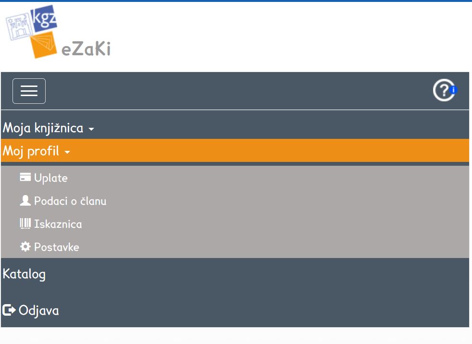The image size is (472, 344).
Task: Open the Moja knjižnica menu
Action: (x=43, y=128)
